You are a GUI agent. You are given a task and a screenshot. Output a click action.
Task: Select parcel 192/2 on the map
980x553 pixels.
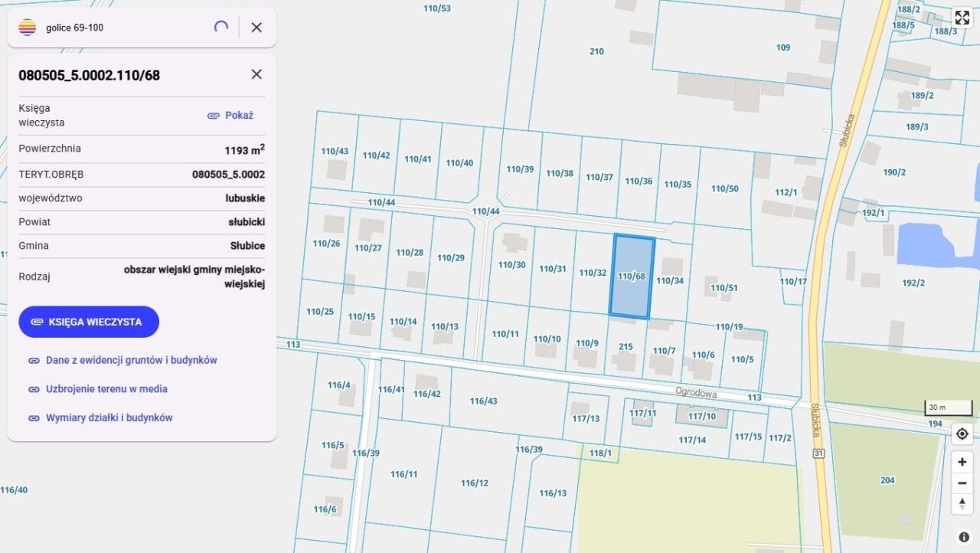(913, 283)
